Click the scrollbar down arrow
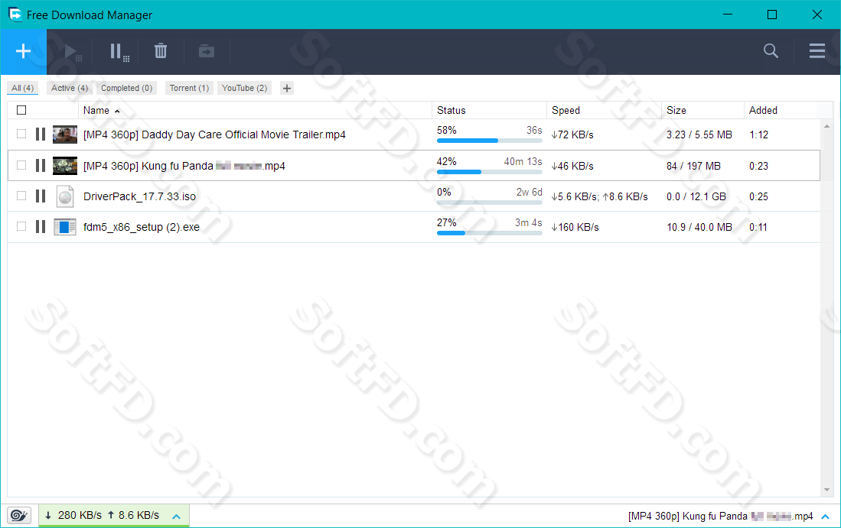The image size is (841, 528). tap(826, 490)
